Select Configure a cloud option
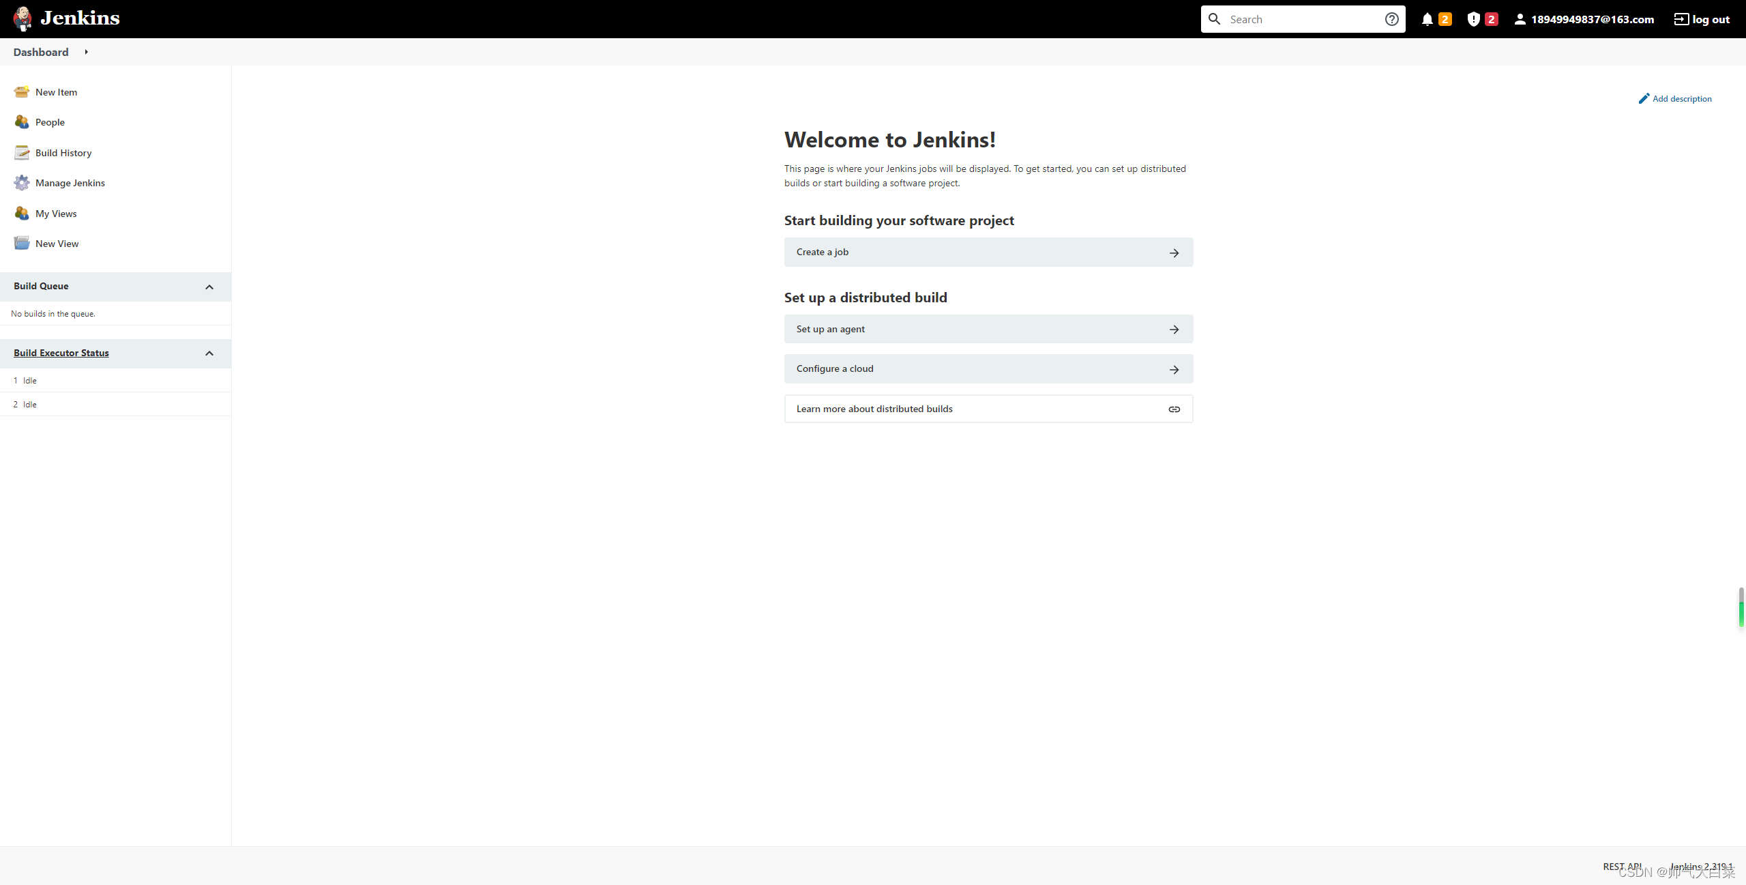Screen dimensions: 1746x885 [988, 368]
